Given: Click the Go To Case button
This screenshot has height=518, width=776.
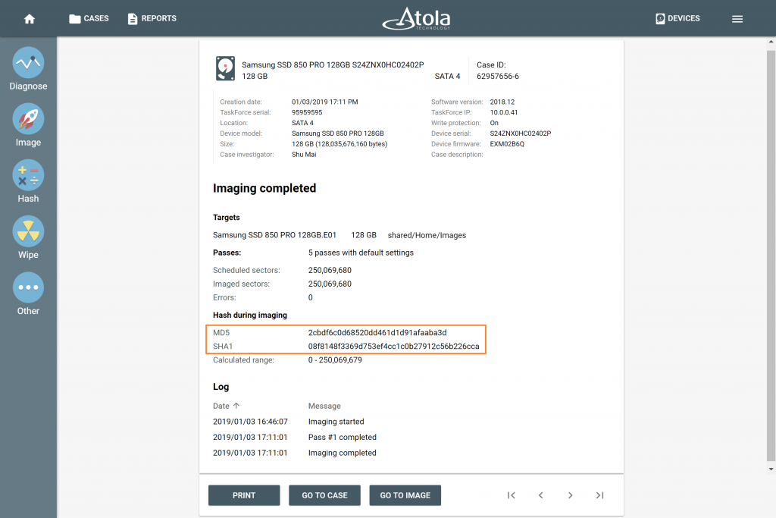Looking at the screenshot, I should coord(324,495).
